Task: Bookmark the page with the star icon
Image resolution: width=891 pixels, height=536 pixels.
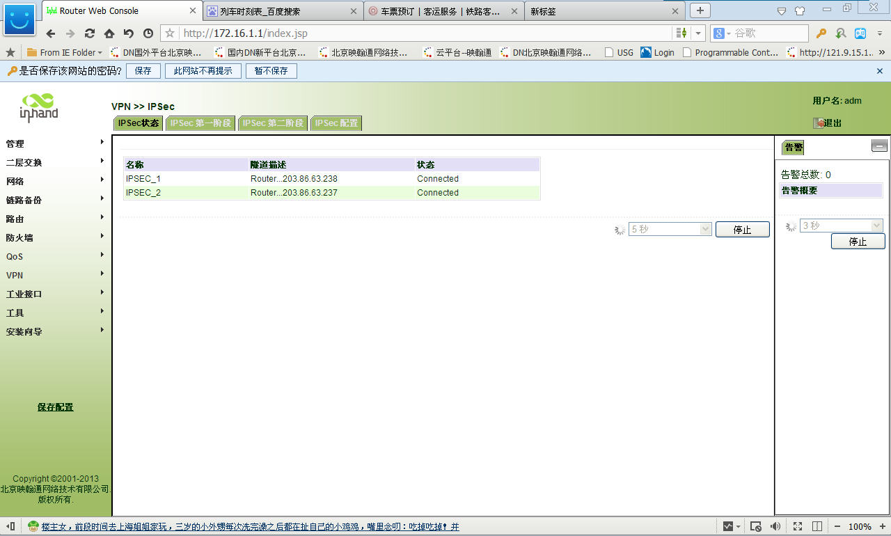Action: tap(170, 33)
